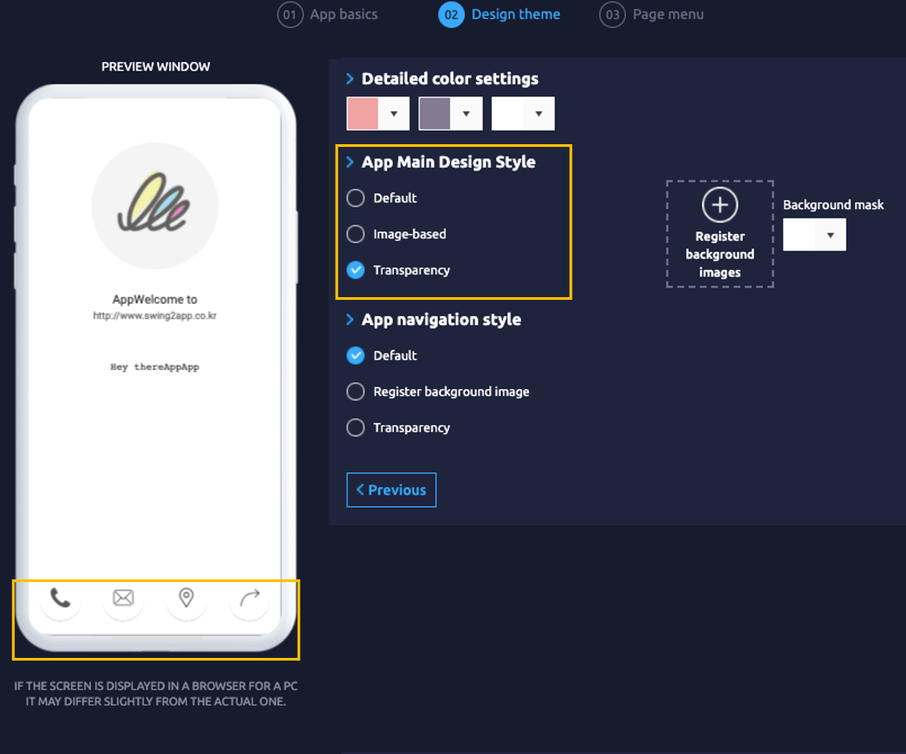This screenshot has width=906, height=754.
Task: Click the 01 step circle icon
Action: click(290, 15)
